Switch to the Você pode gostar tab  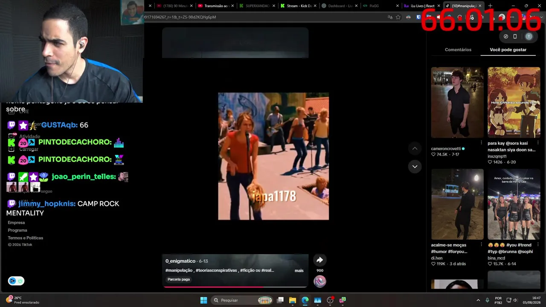pyautogui.click(x=508, y=50)
